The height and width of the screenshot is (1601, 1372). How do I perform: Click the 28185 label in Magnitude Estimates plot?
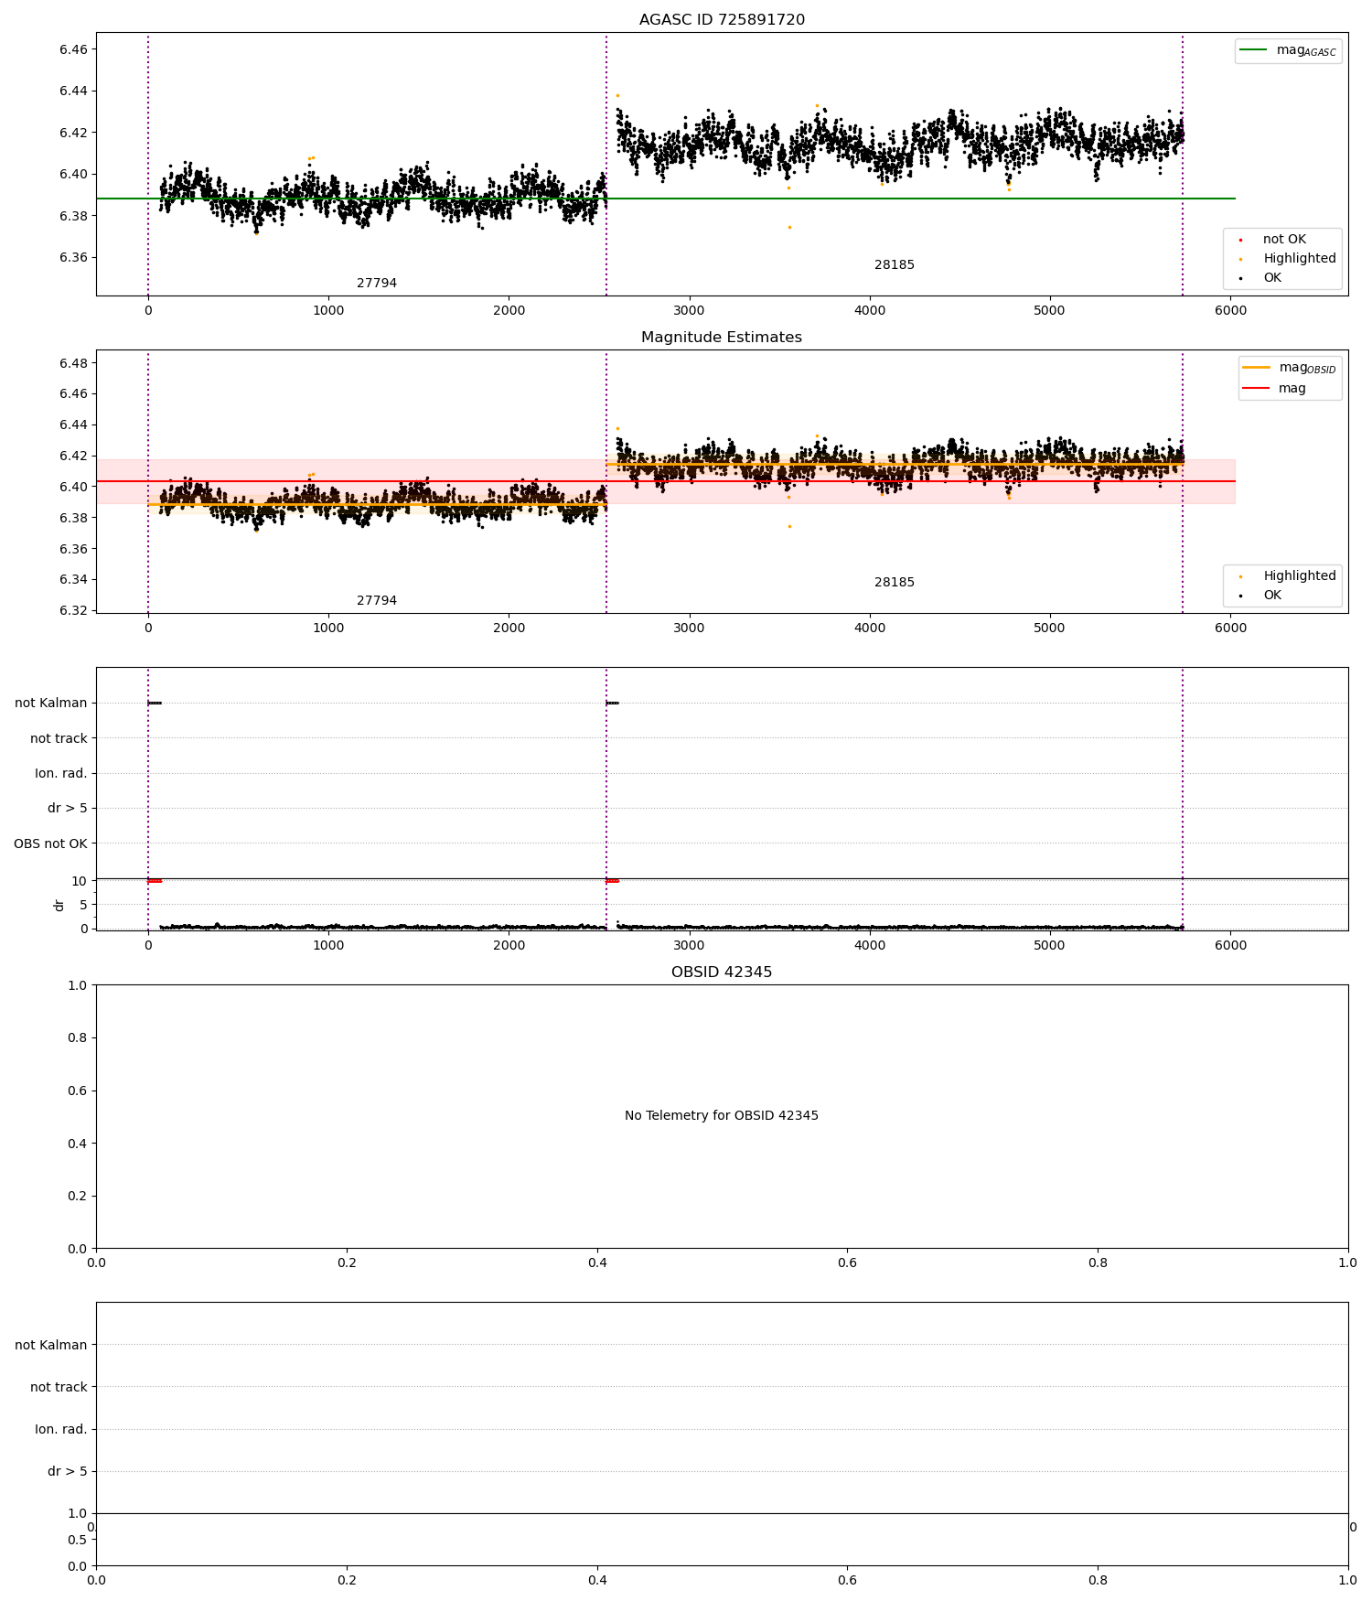pos(895,583)
